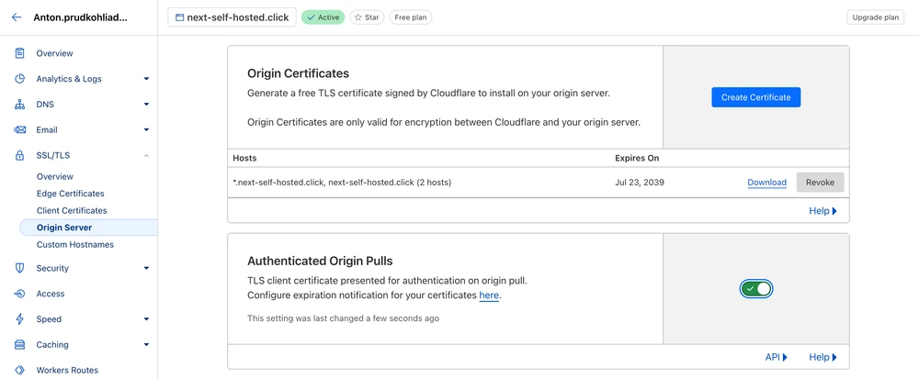Revoke the next-self-hosted.click certificate
The width and height of the screenshot is (919, 379).
click(820, 183)
